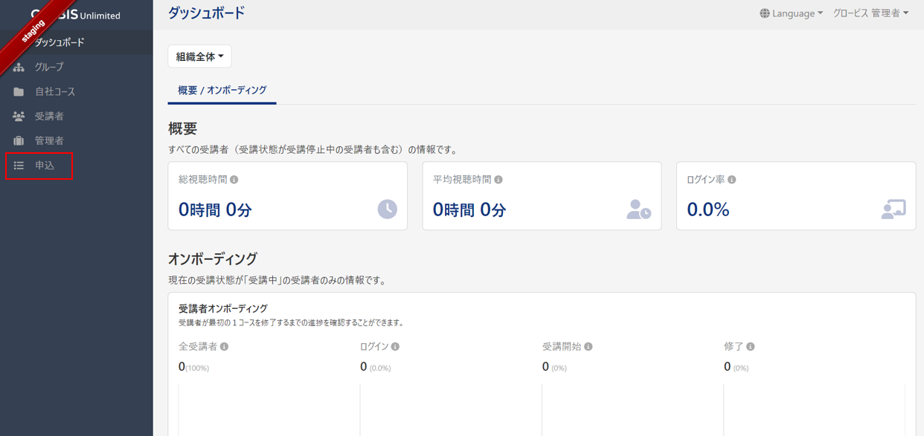Expand the 組織全体 dropdown
Viewport: 924px width, 436px height.
(199, 56)
